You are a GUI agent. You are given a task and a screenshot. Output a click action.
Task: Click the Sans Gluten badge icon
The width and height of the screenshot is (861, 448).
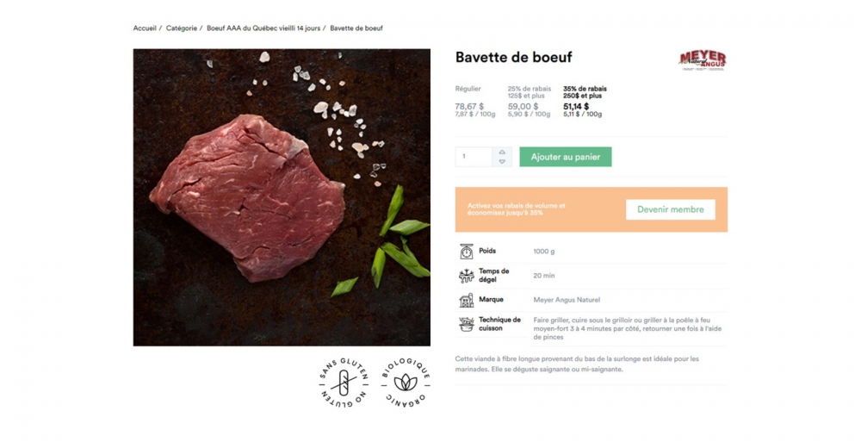coord(344,382)
